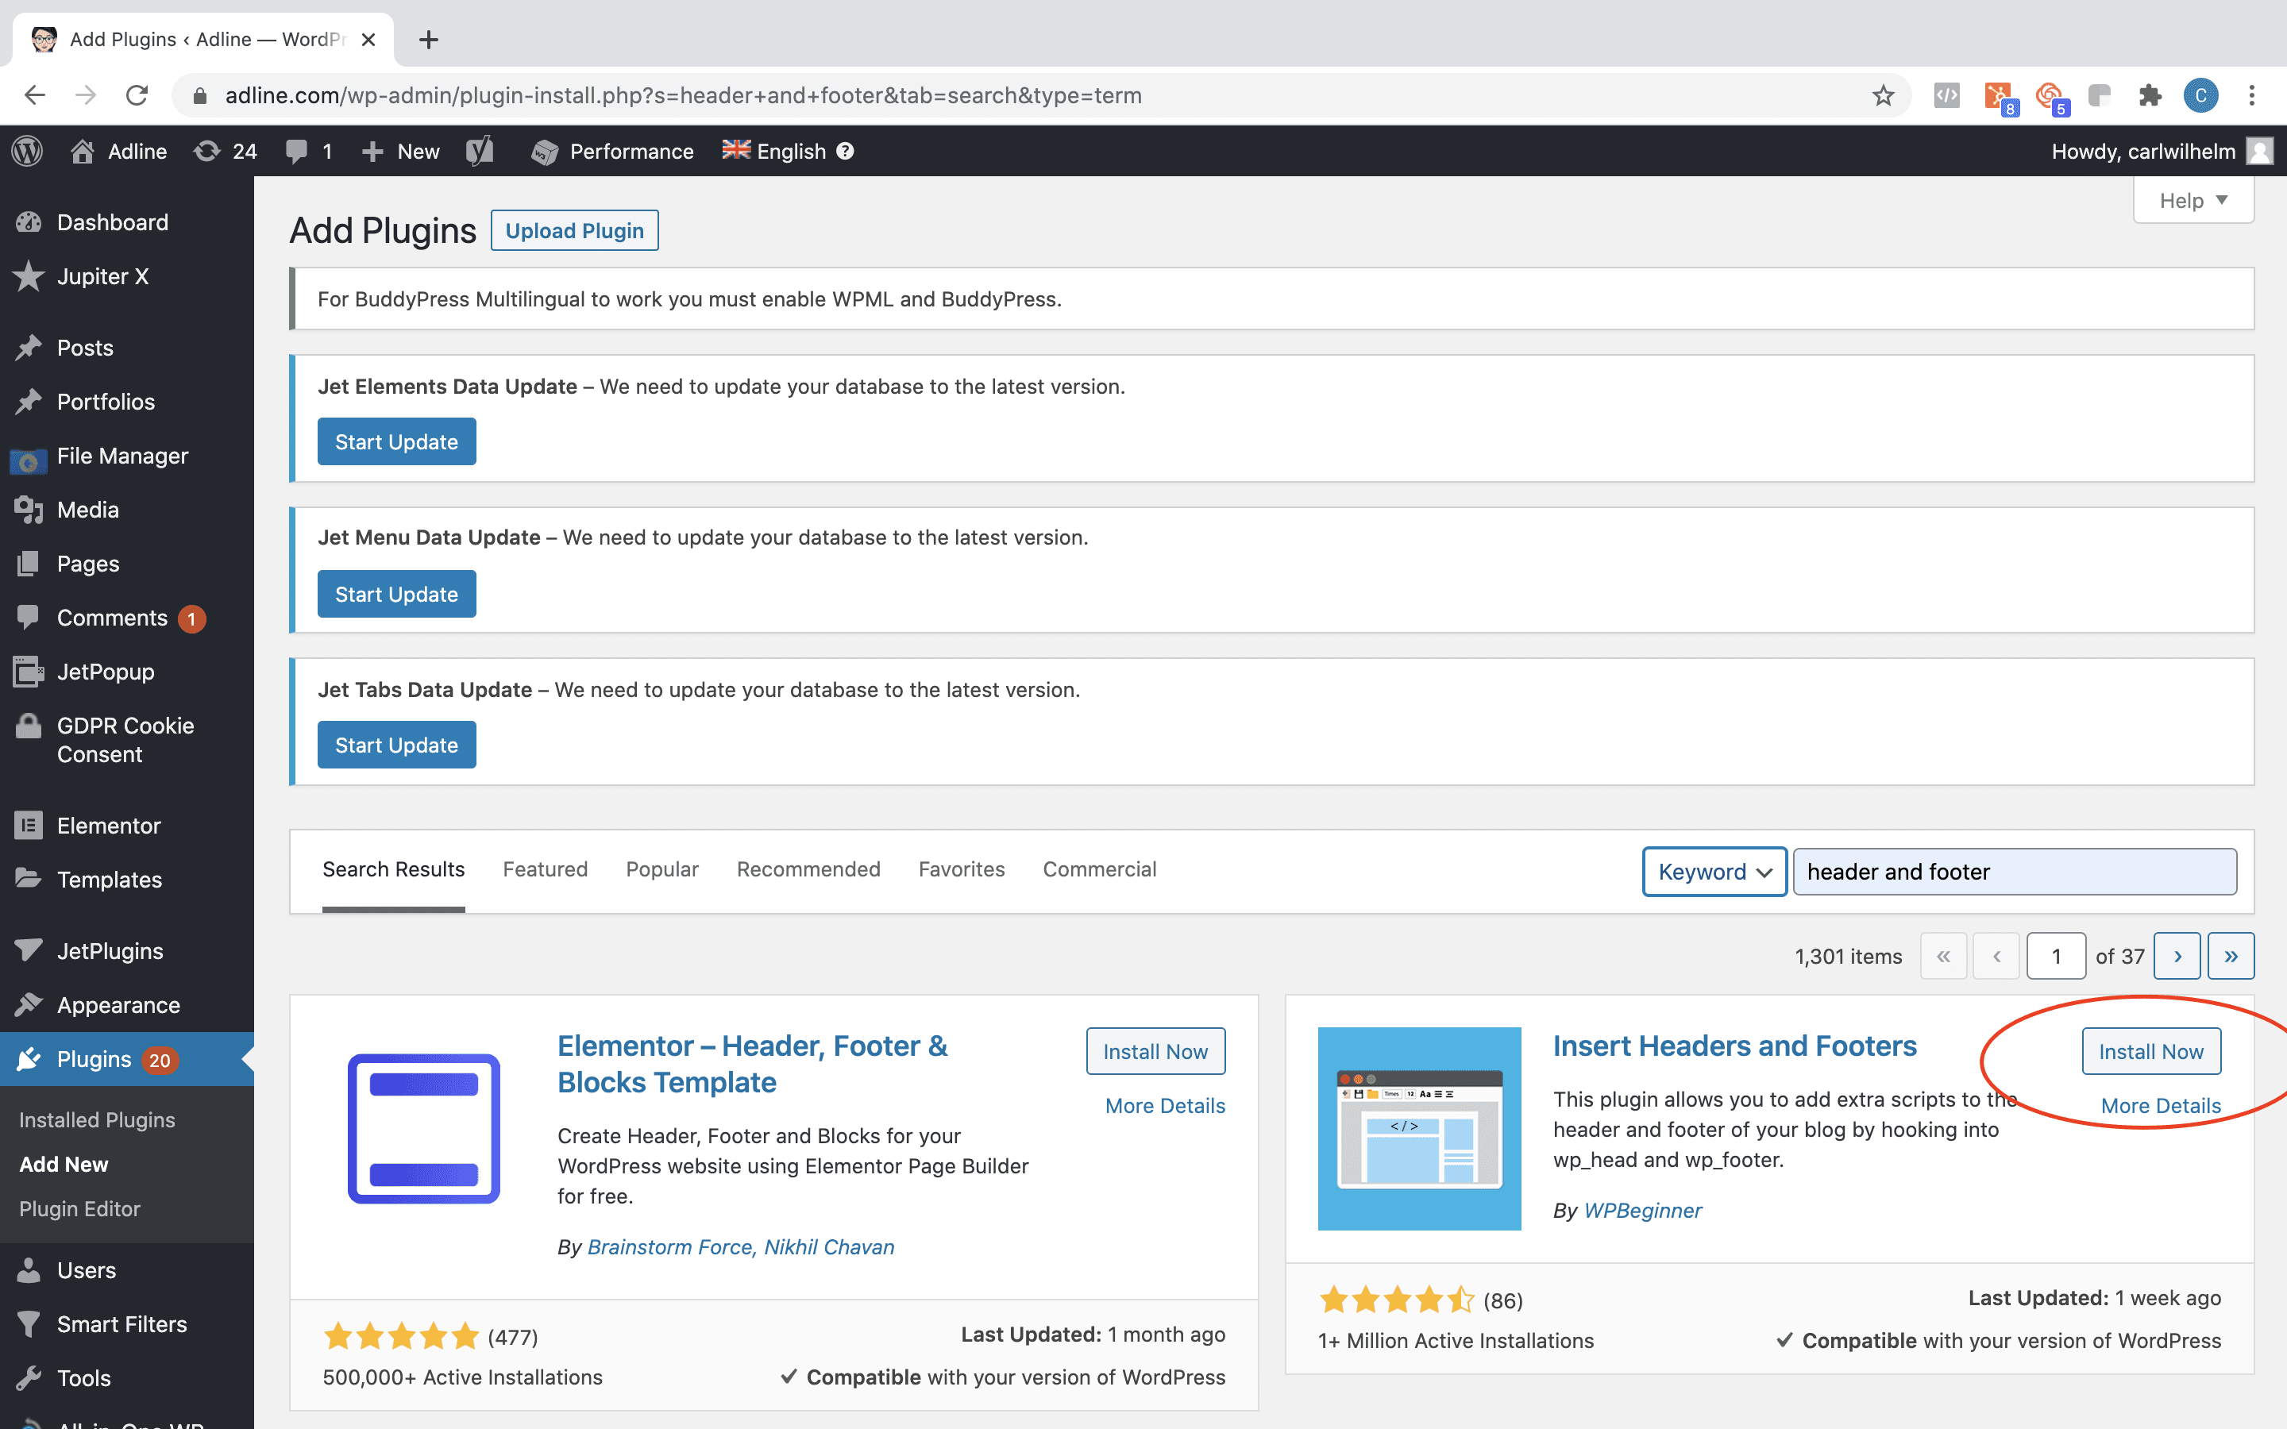Open Brainstorm Force, Nikhil Chavan author link

pos(741,1246)
